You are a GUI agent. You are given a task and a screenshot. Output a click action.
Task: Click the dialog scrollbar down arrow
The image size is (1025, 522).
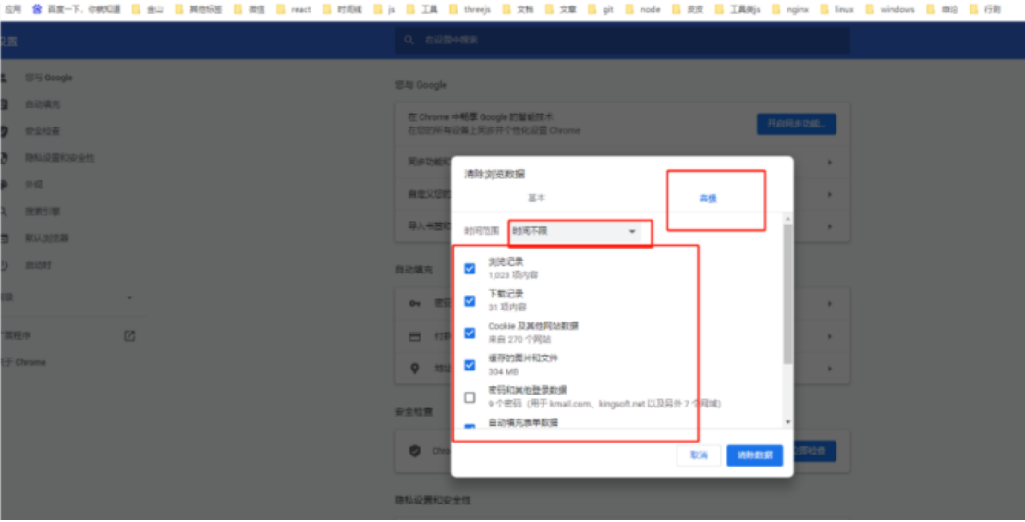coord(787,423)
